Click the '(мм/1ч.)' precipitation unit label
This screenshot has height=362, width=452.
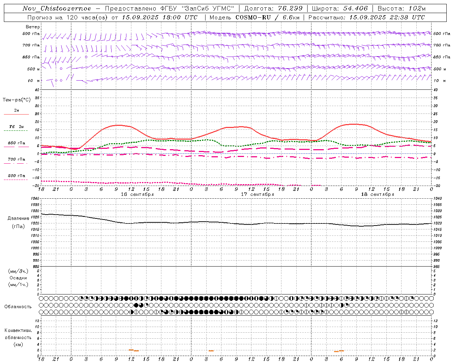pyautogui.click(x=18, y=285)
